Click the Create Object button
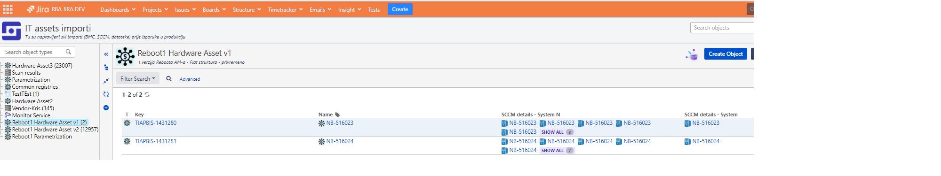The width and height of the screenshot is (941, 176). (x=726, y=54)
